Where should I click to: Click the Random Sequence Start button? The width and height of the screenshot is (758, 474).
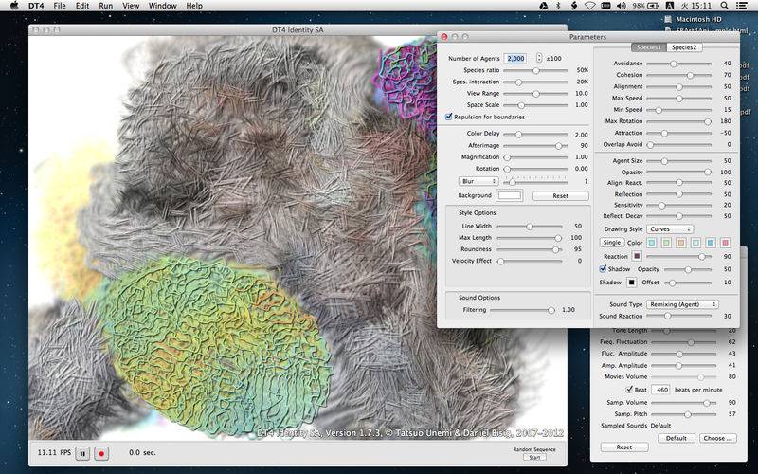pos(534,458)
